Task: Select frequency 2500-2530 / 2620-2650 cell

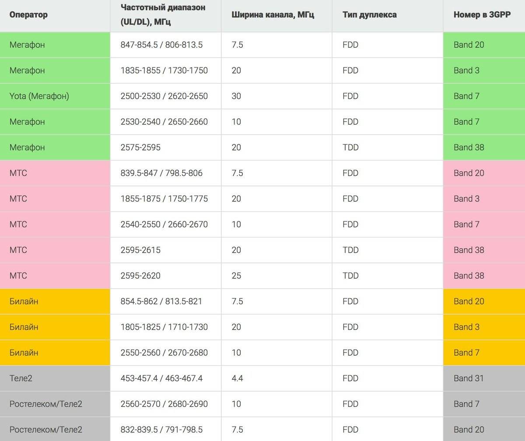Action: pyautogui.click(x=165, y=96)
